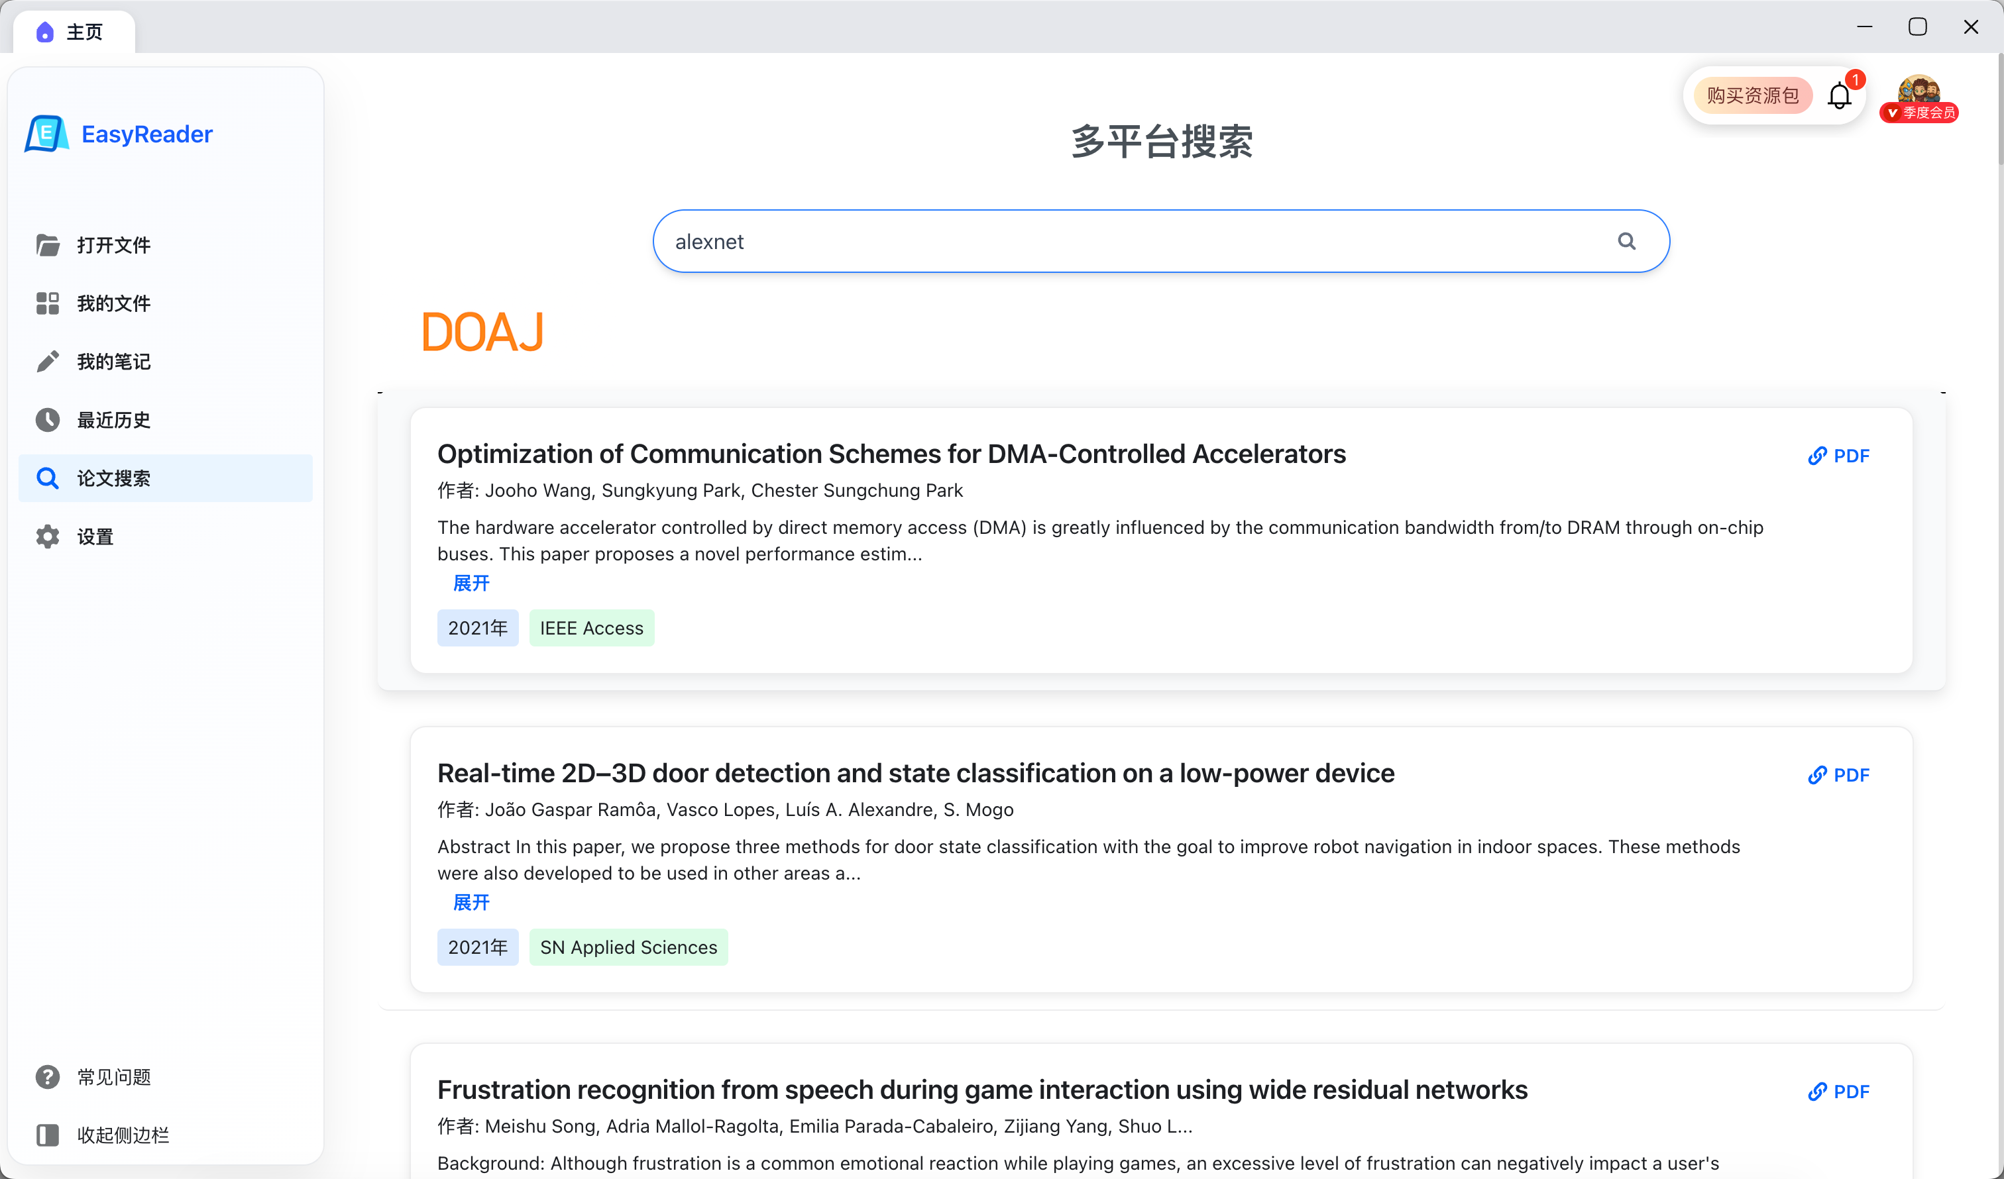
Task: Click the magnifier search icon in search box
Action: 1626,241
